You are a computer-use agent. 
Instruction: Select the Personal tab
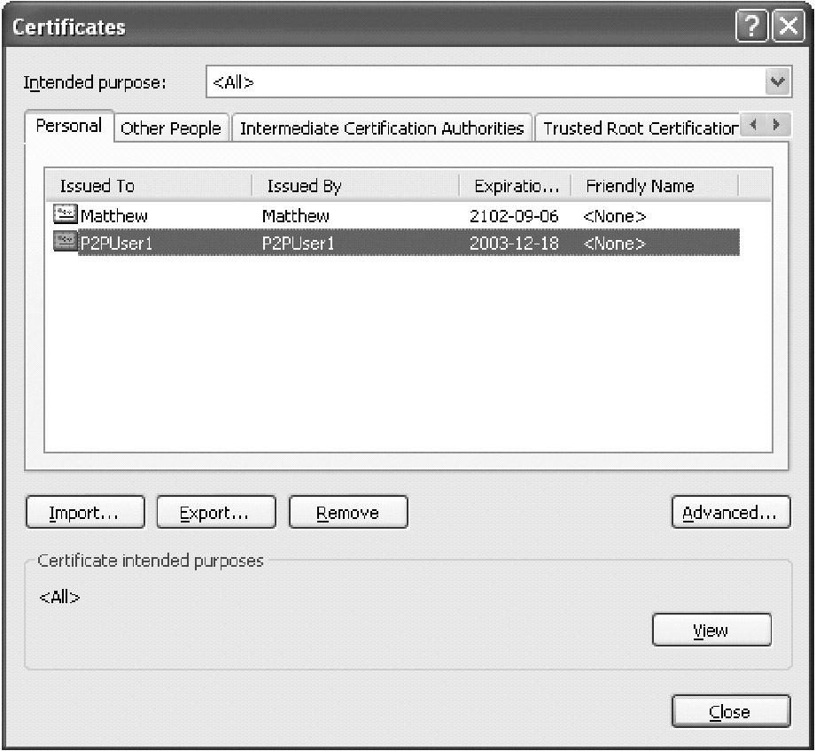click(68, 126)
